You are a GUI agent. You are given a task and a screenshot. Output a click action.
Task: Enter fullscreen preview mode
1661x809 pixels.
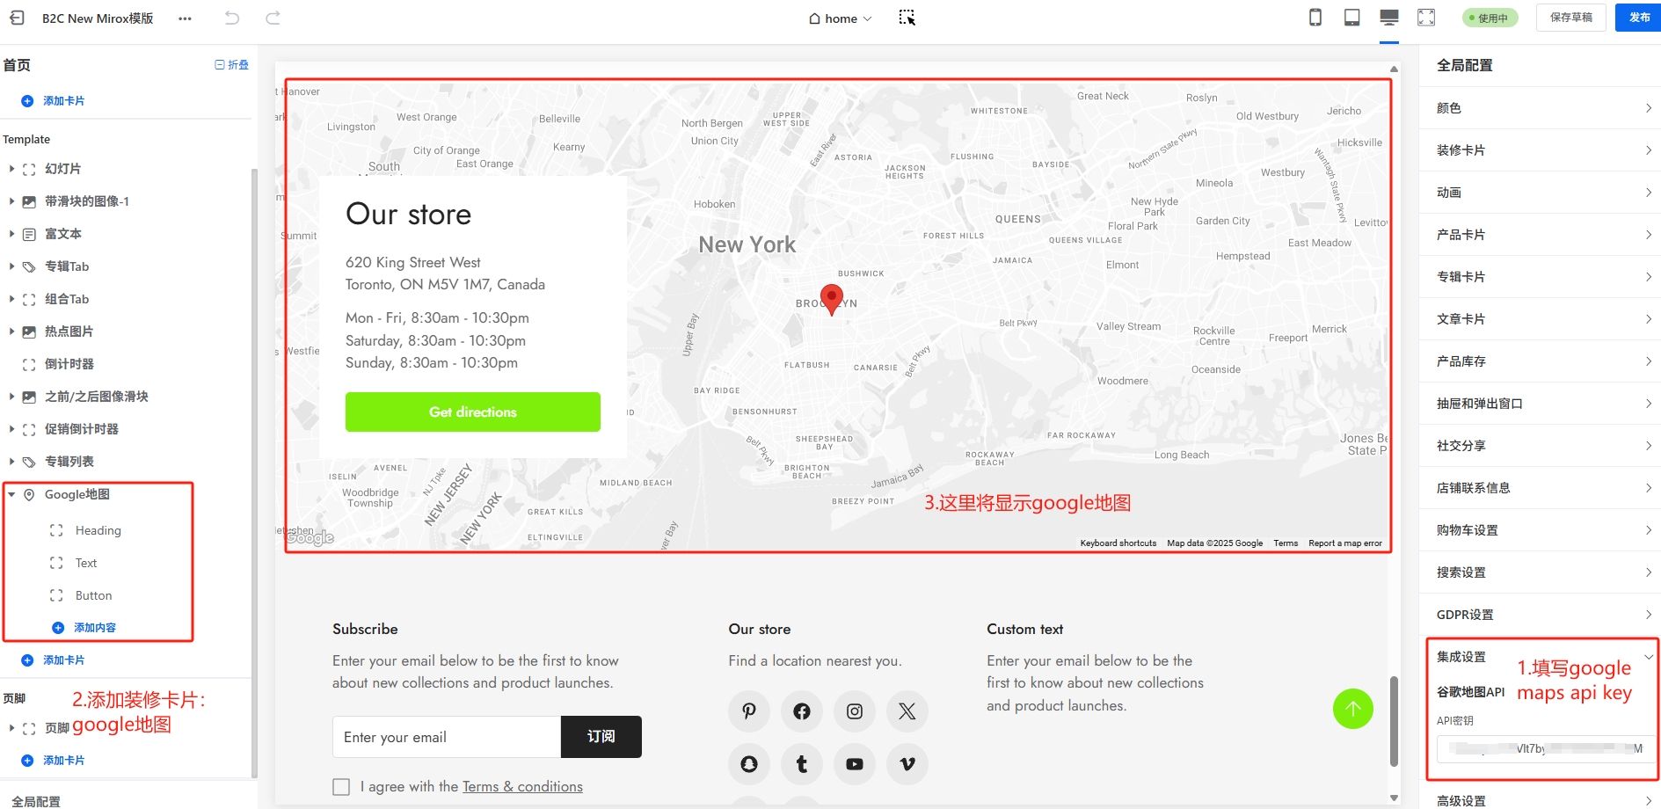(x=1426, y=18)
